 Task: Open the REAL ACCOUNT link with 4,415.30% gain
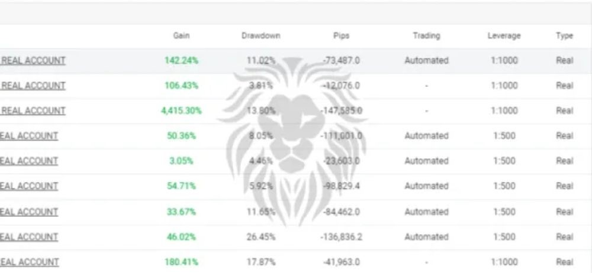click(33, 111)
